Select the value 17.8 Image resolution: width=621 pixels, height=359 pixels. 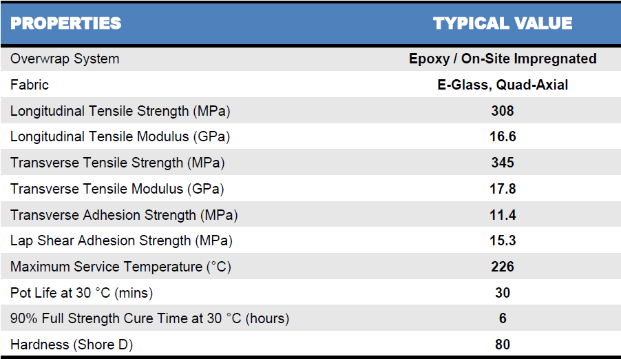pyautogui.click(x=503, y=189)
